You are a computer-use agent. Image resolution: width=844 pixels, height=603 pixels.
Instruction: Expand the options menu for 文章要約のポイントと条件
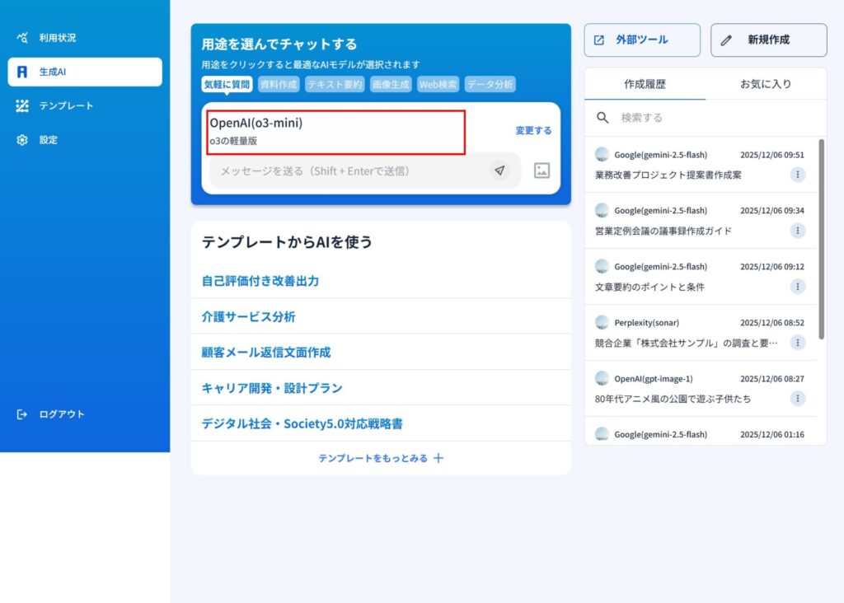pos(798,287)
